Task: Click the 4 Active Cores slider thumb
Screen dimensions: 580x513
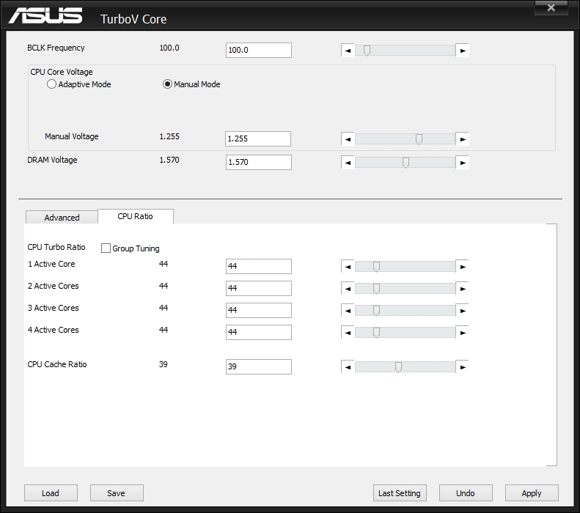Action: [376, 333]
